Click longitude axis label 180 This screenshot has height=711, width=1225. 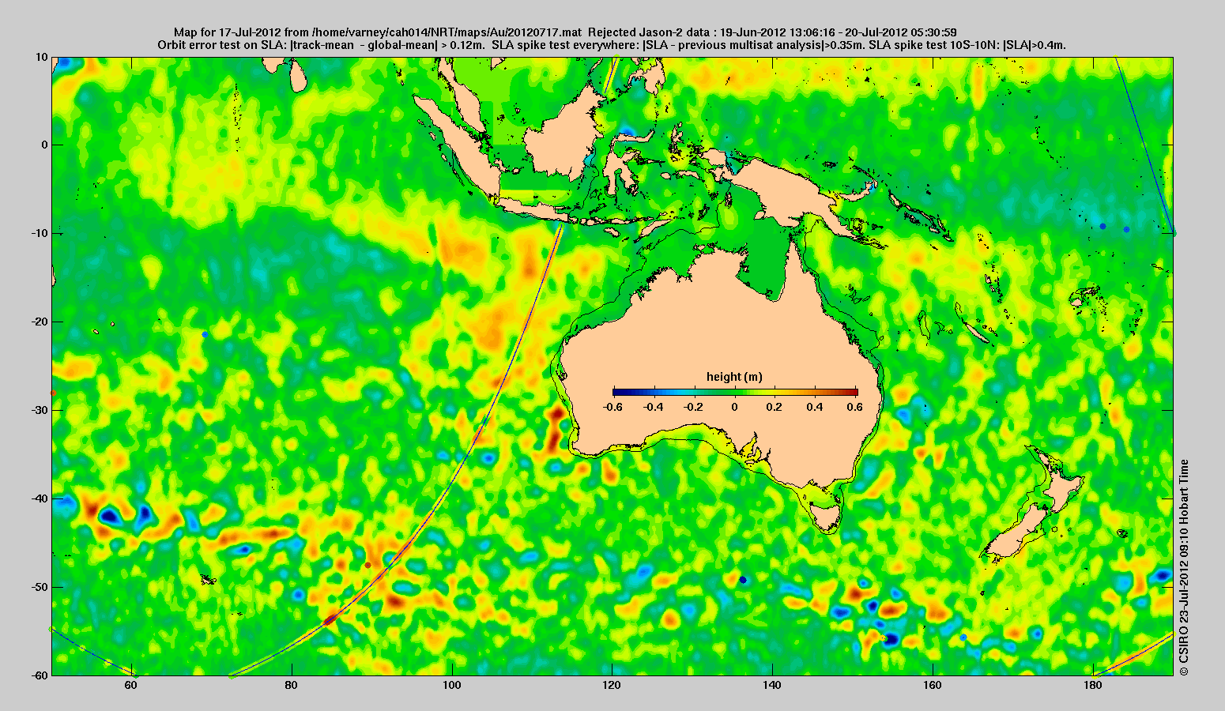1093,686
